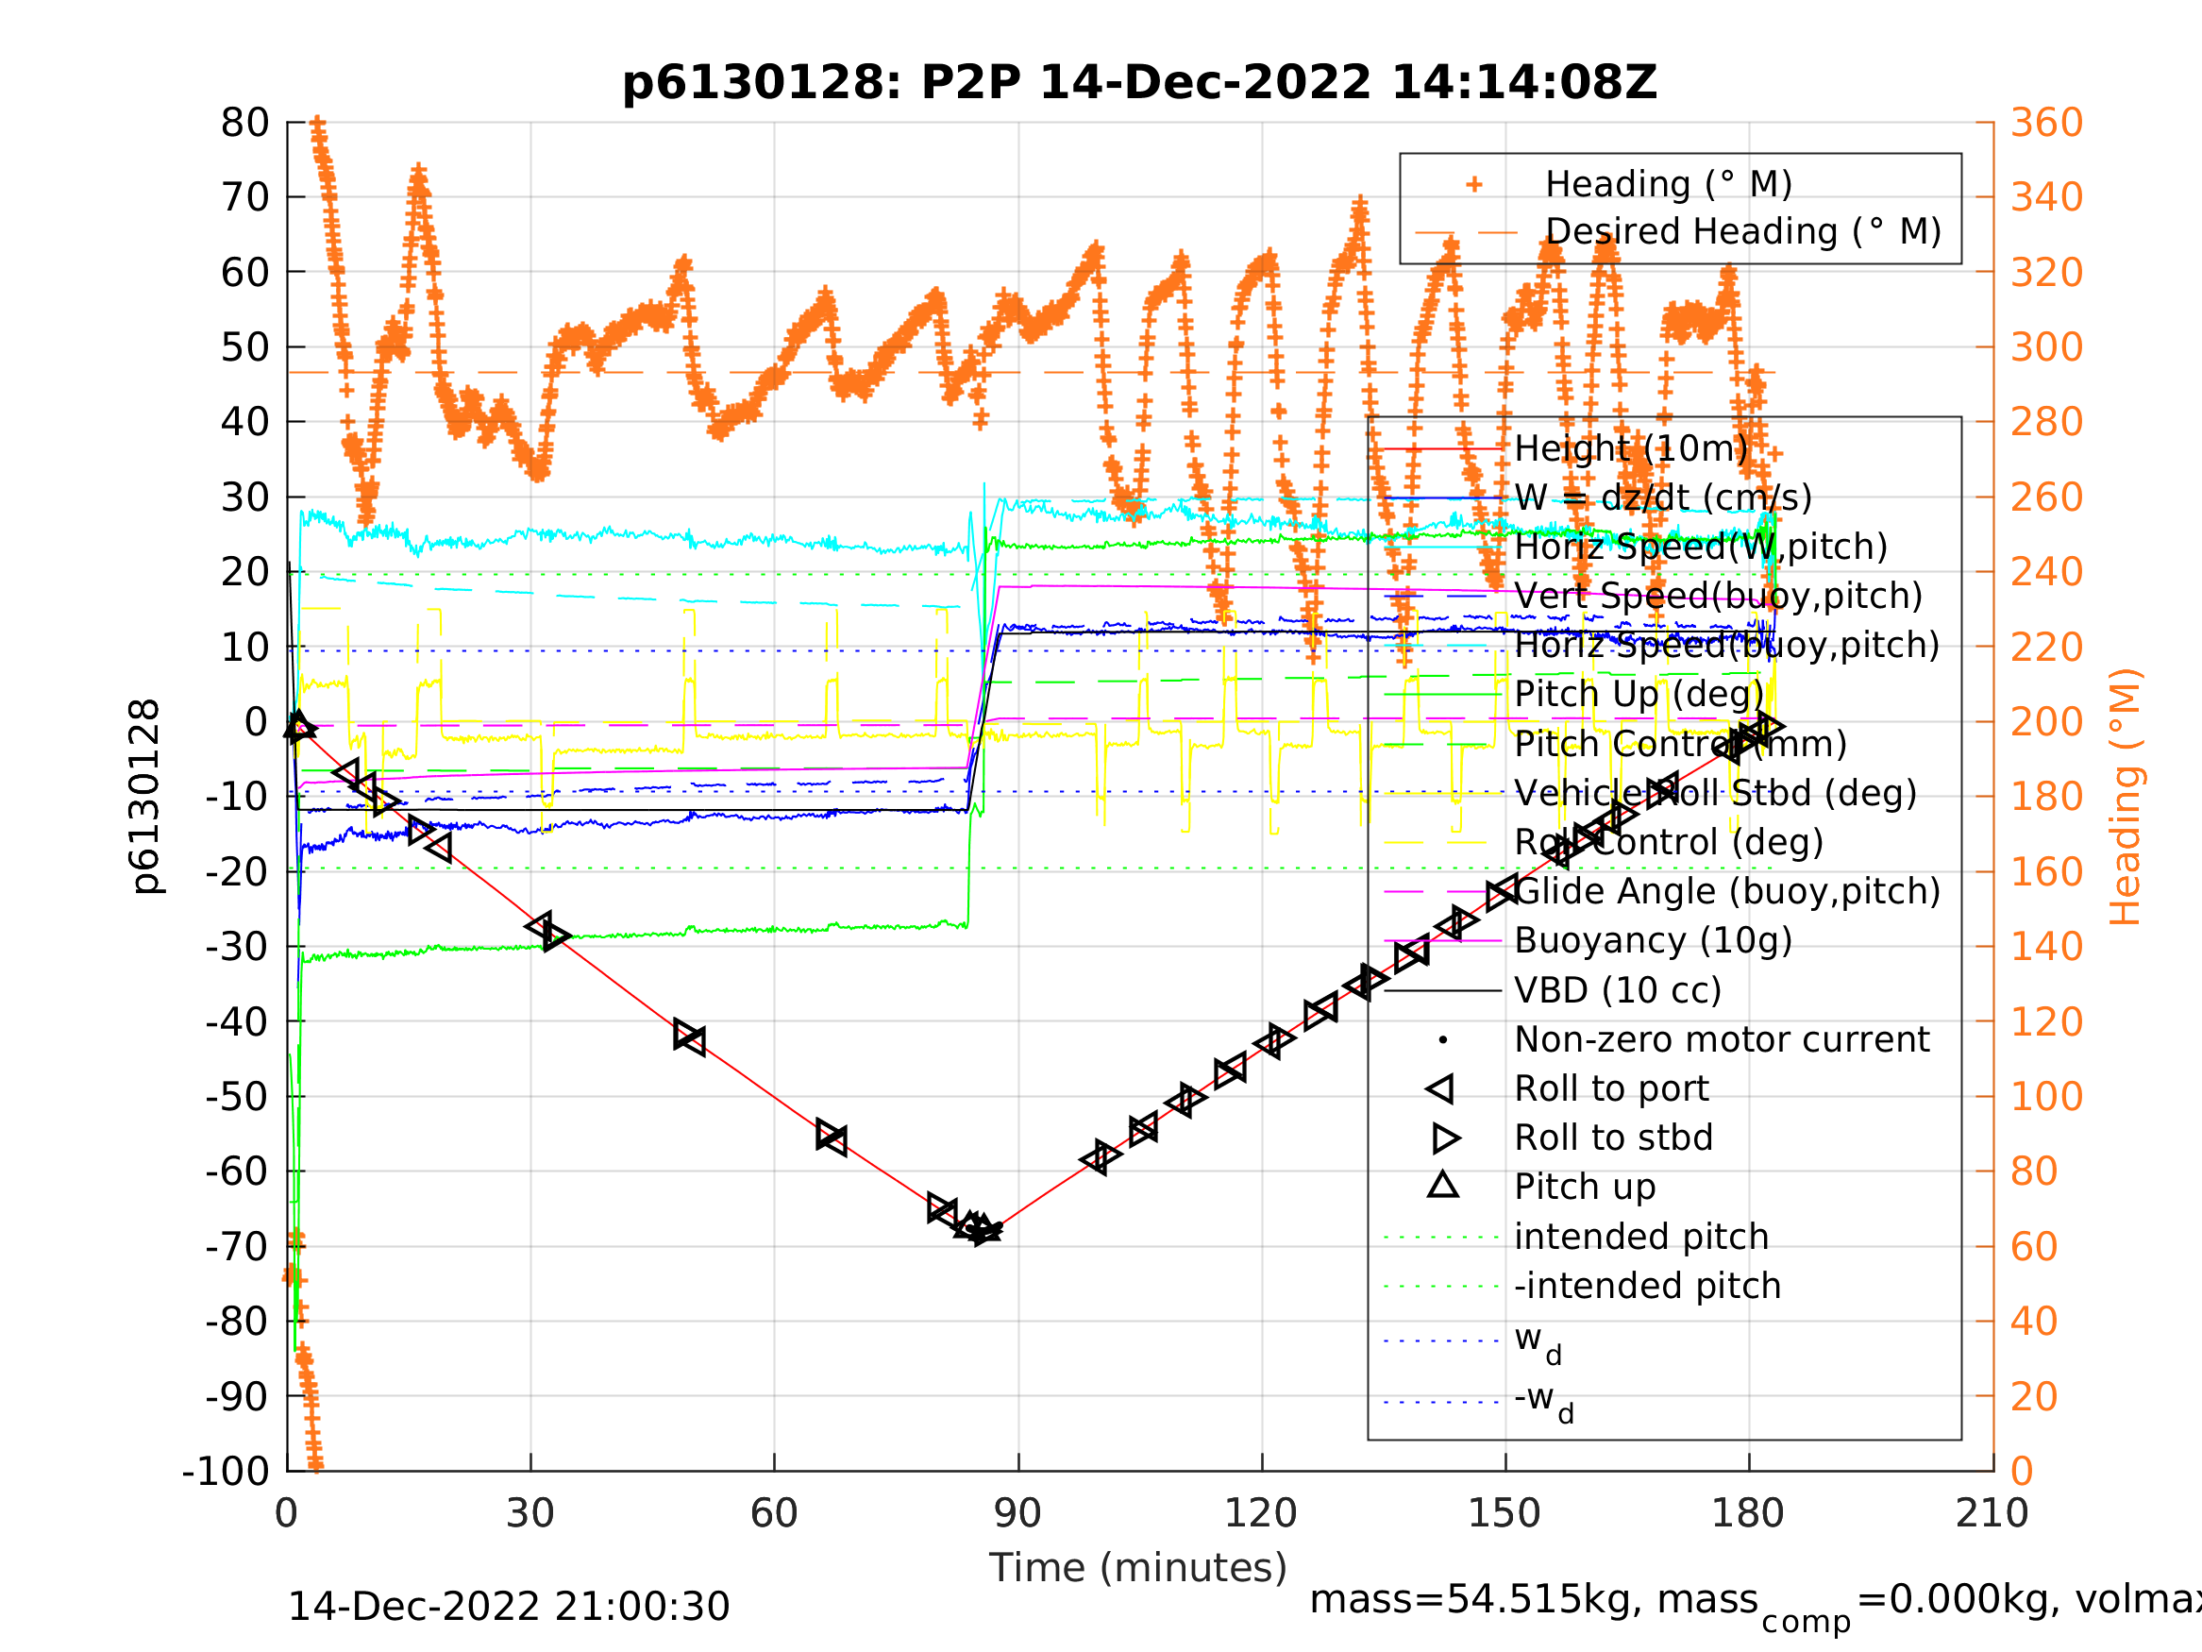The image size is (2202, 1652).
Task: Click the magenta line sample beside Buoyancy (10g)
Action: coord(1443,941)
